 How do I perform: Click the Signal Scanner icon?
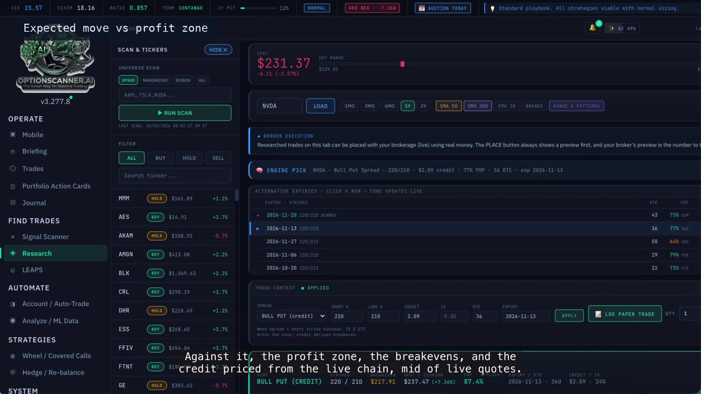coord(13,237)
